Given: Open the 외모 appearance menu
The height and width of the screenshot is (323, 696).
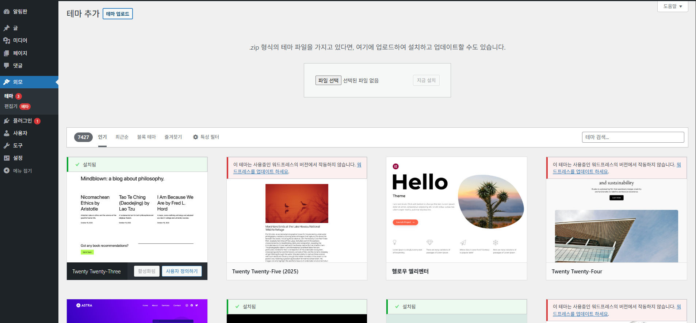Looking at the screenshot, I should (29, 82).
